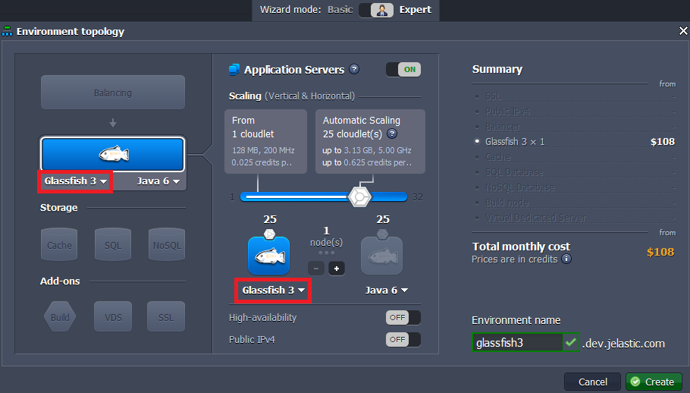Viewport: 690px width, 393px height.
Task: Click the greyed-out Glassfish node icon
Action: (x=381, y=256)
